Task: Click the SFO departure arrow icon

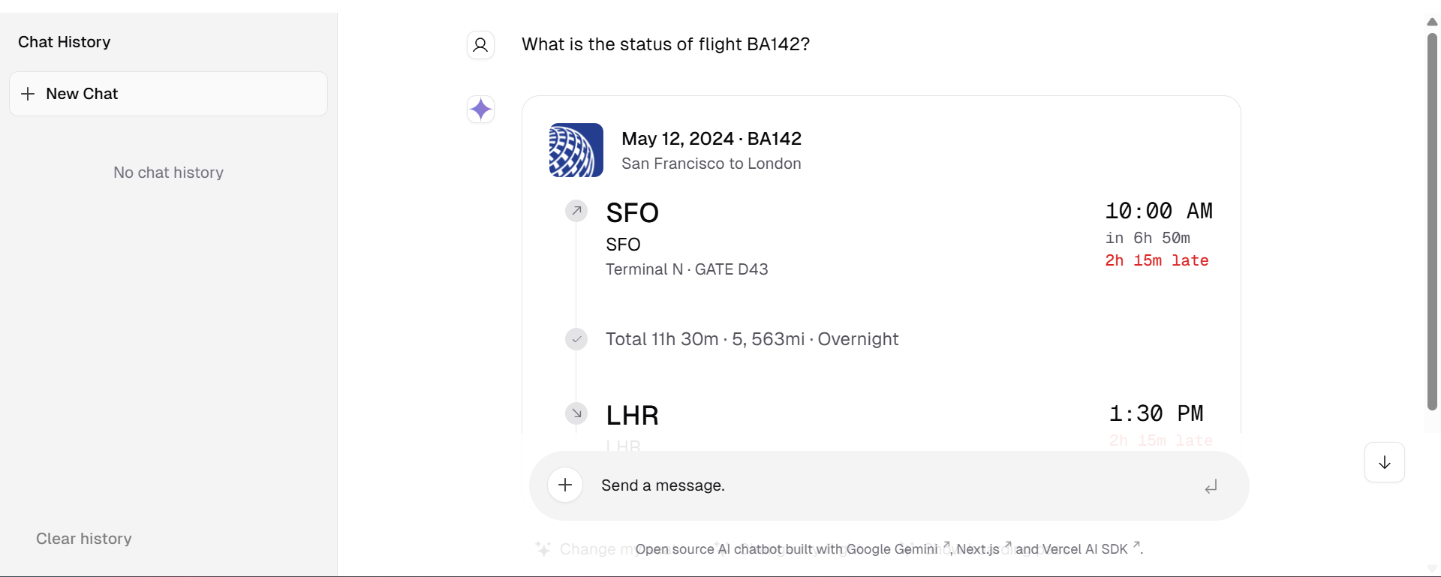Action: [x=576, y=211]
